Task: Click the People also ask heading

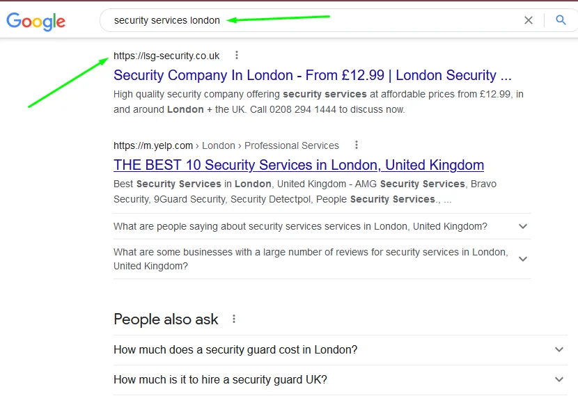Action: click(166, 319)
